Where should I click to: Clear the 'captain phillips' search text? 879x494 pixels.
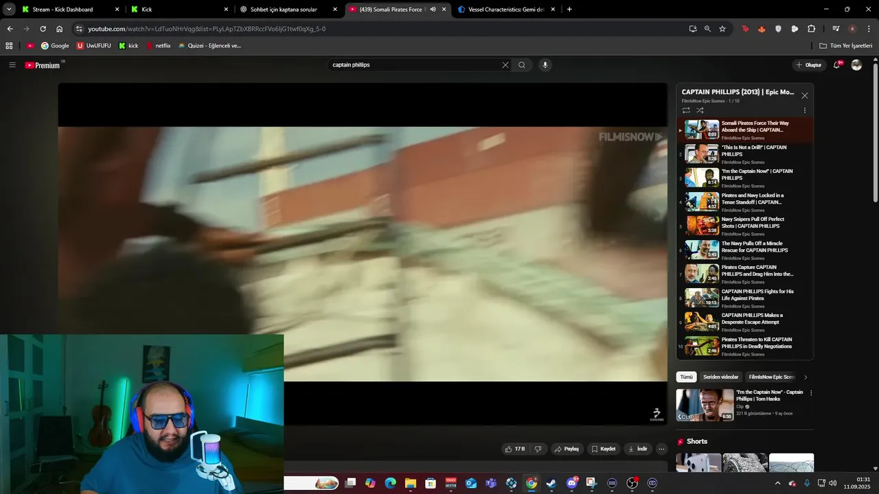point(505,65)
